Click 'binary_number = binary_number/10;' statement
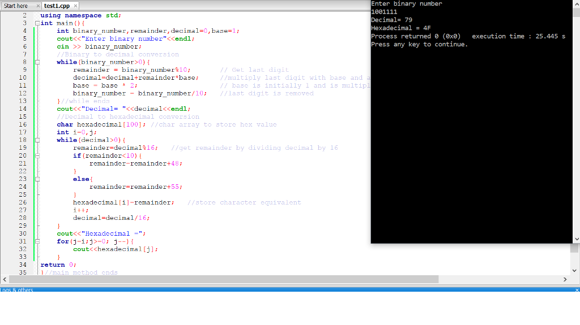Viewport: 580px width, 325px height. (140, 93)
